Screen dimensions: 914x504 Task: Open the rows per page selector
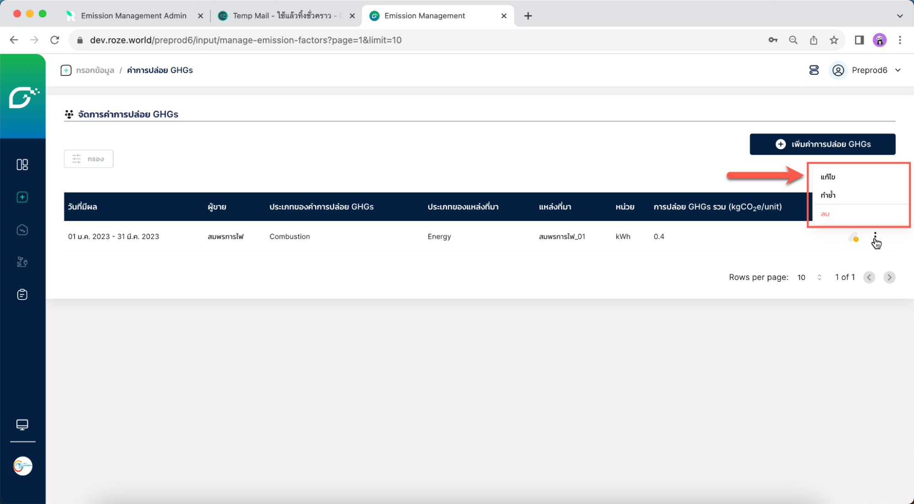point(809,277)
